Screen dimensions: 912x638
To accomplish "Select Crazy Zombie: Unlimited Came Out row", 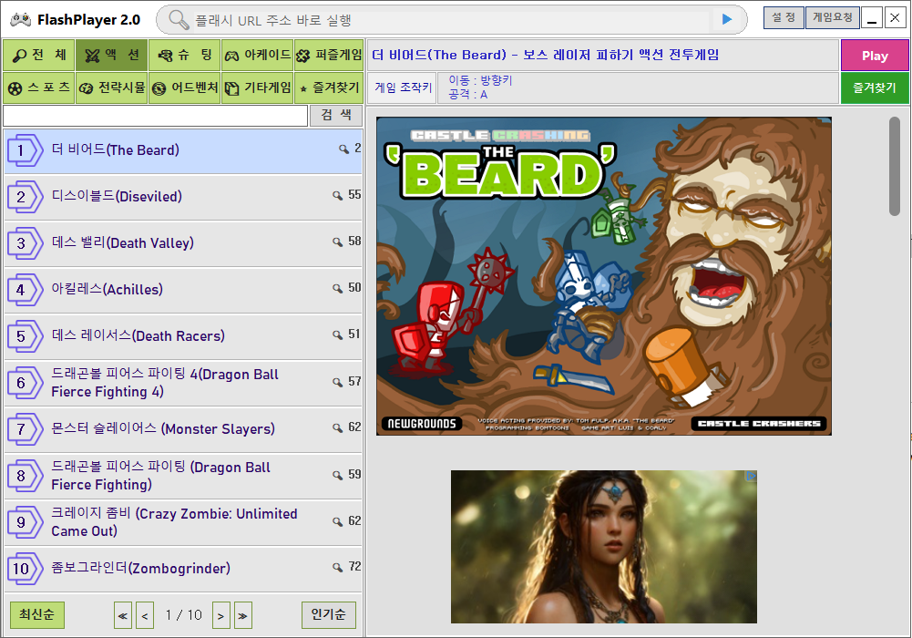I will click(182, 523).
